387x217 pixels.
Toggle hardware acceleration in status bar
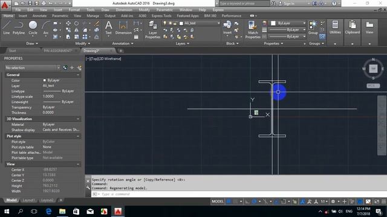tap(360, 201)
